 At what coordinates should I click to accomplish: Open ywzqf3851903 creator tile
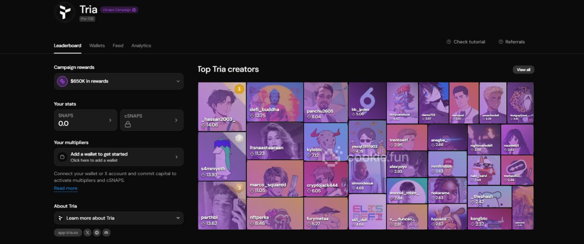point(367,138)
